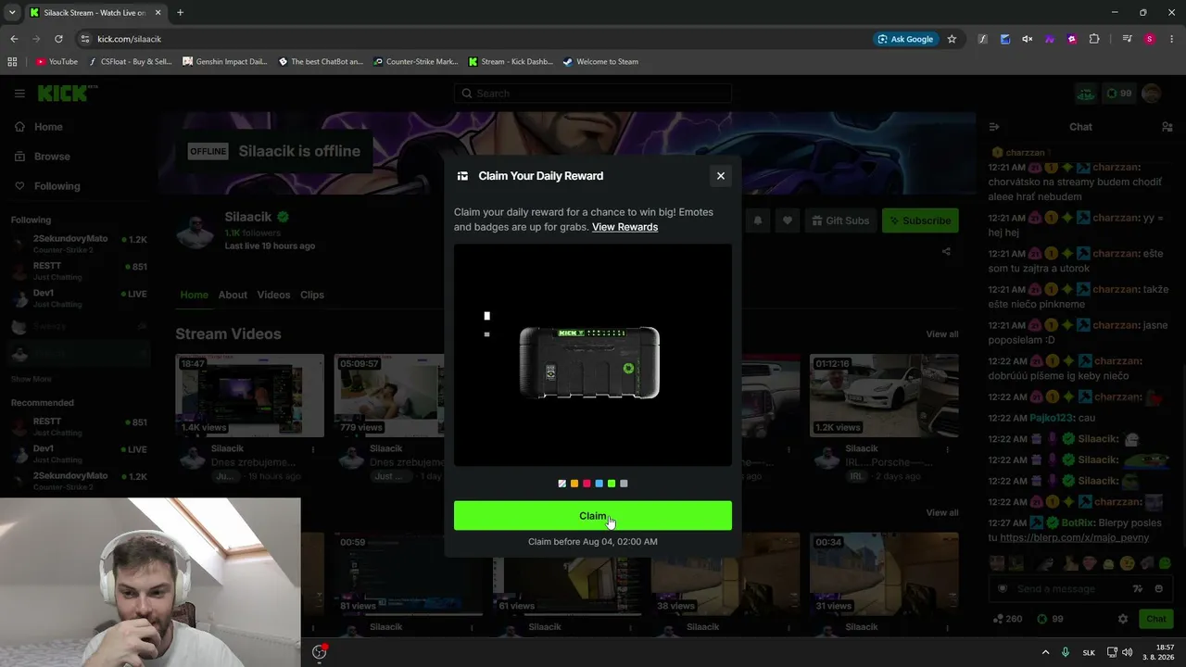Toggle the sidebar hamburger menu
The width and height of the screenshot is (1186, 667).
(x=19, y=94)
